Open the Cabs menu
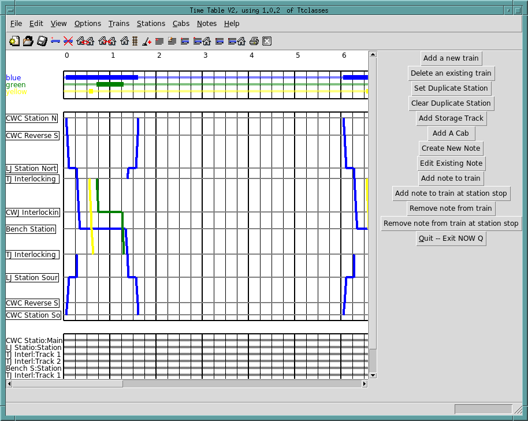528x421 pixels. [x=181, y=24]
